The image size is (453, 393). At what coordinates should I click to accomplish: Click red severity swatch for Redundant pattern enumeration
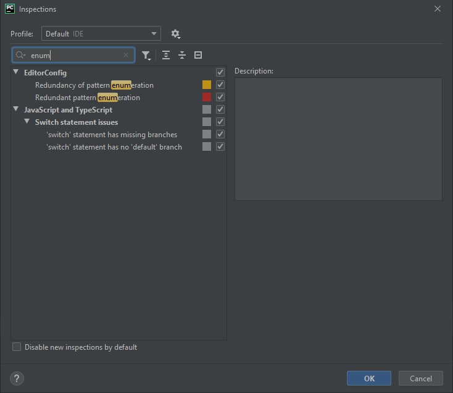tap(207, 97)
